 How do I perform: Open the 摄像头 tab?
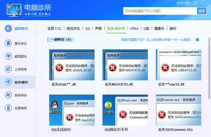pyautogui.click(x=159, y=28)
